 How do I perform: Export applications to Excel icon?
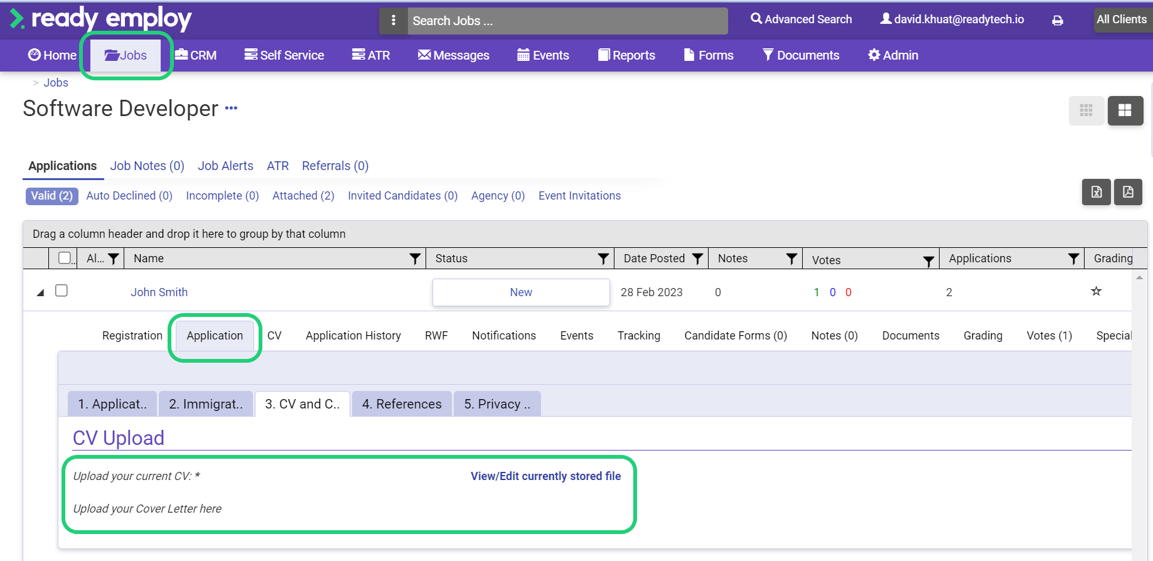(1097, 192)
